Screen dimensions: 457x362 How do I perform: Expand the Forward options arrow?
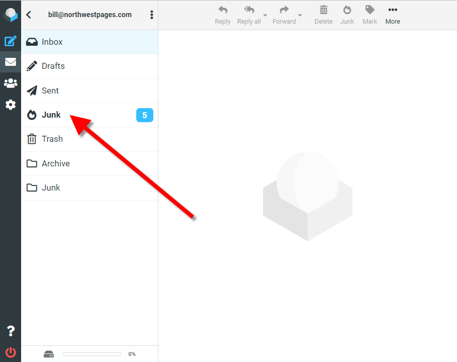[x=300, y=15]
